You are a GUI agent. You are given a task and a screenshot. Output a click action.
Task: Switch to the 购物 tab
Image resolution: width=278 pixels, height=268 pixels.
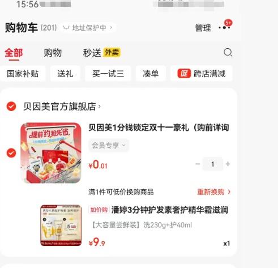tap(53, 53)
